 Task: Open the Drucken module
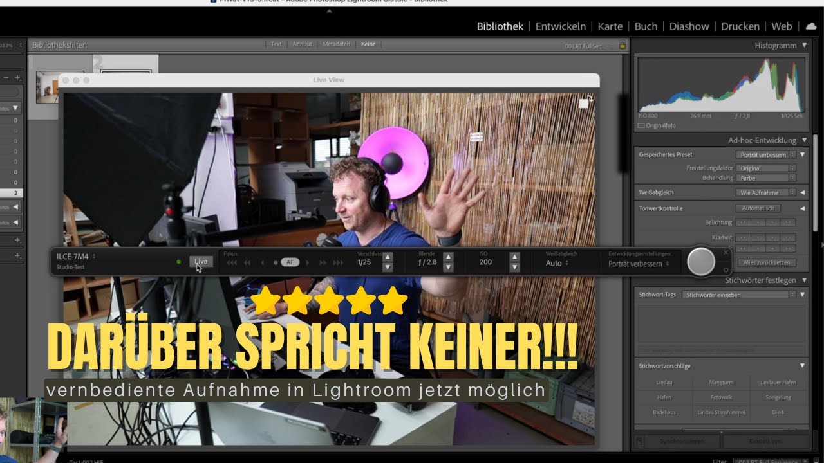(740, 26)
